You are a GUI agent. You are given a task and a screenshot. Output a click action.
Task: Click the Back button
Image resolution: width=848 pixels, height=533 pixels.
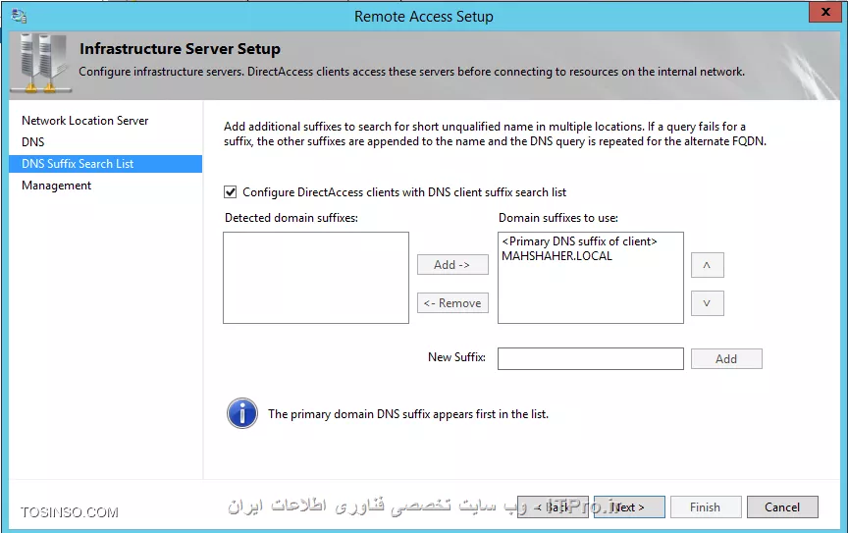tap(553, 507)
